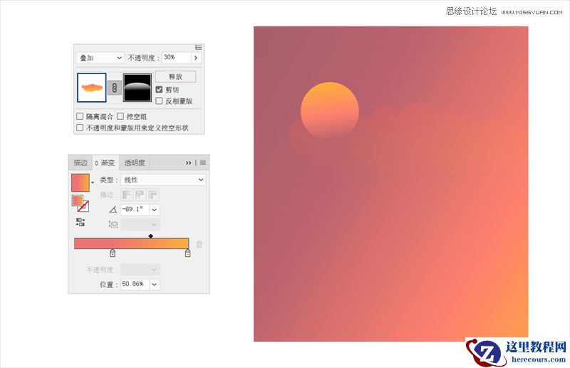Switch to the 透明度 transparency tab
Screen dimensions: 570x368
coord(135,163)
